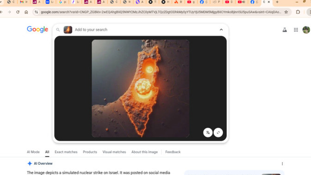The height and width of the screenshot is (175, 311).
Task: Click the magnifier search icon
Action: tap(58, 30)
